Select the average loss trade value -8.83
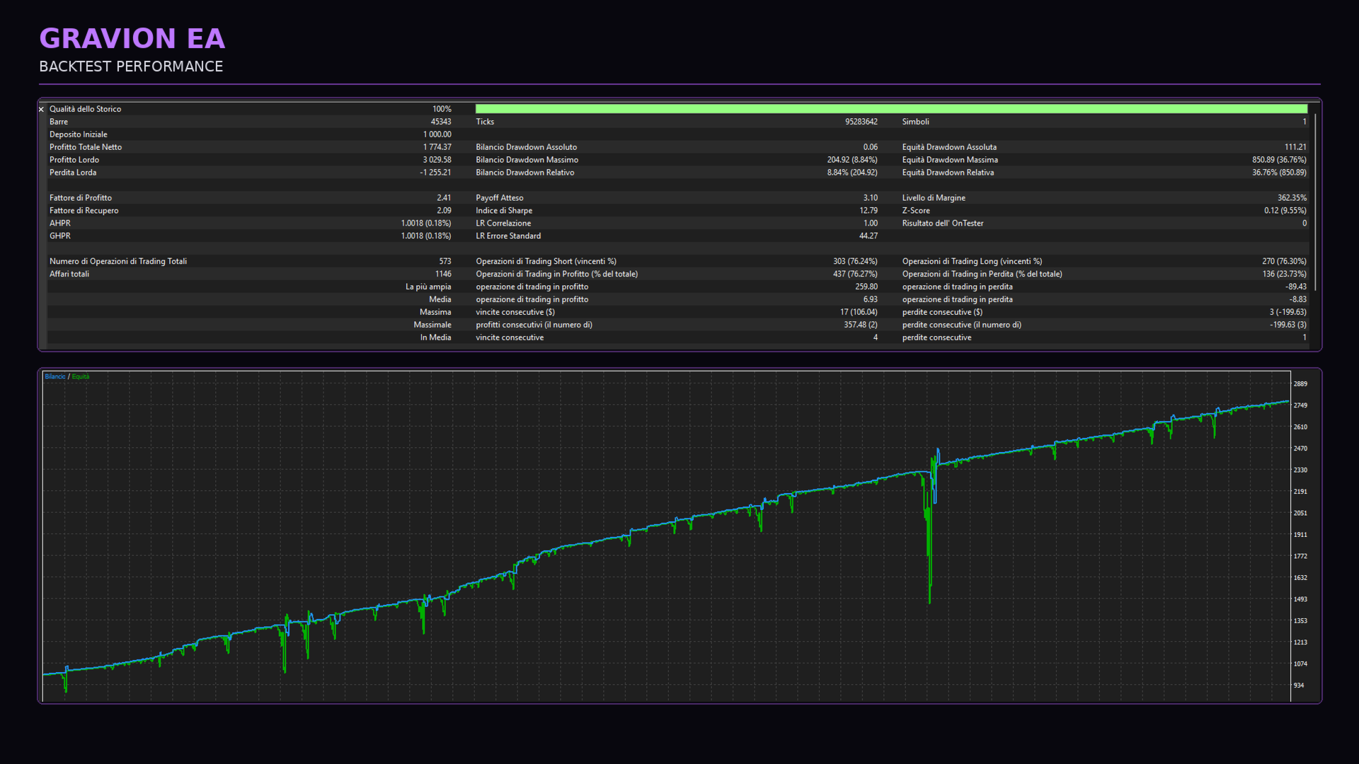This screenshot has height=764, width=1359. 1298,300
